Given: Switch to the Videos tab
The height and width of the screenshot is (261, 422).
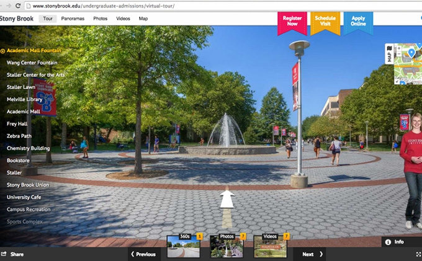Looking at the screenshot, I should pos(123,19).
